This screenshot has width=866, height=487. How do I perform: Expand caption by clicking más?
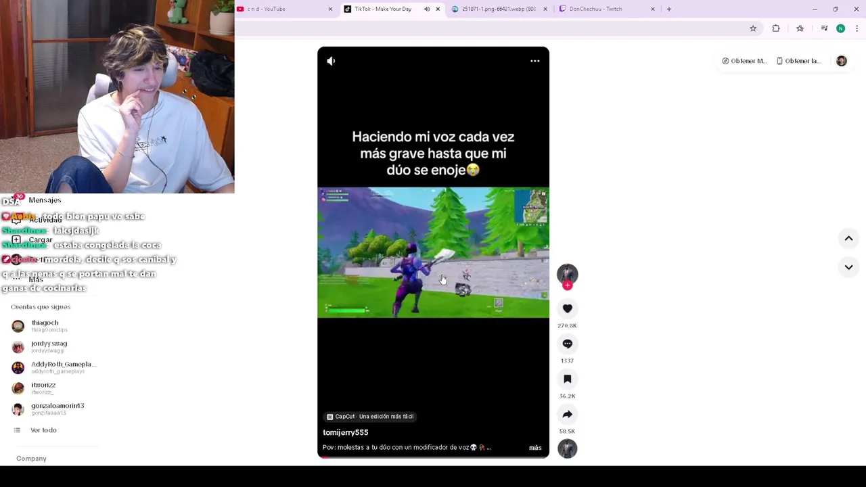click(535, 448)
